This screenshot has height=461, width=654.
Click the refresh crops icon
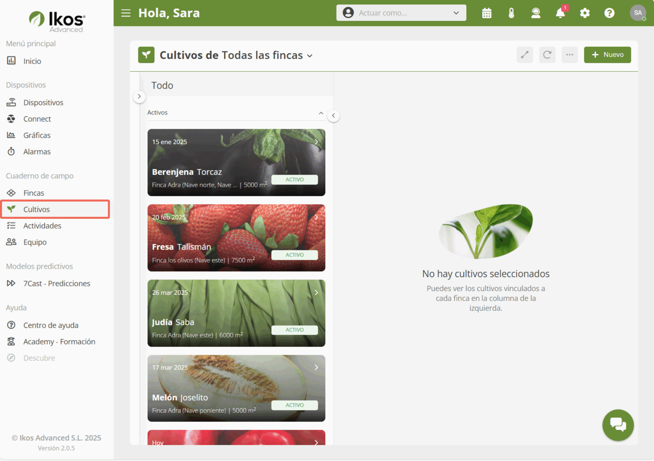coord(547,55)
